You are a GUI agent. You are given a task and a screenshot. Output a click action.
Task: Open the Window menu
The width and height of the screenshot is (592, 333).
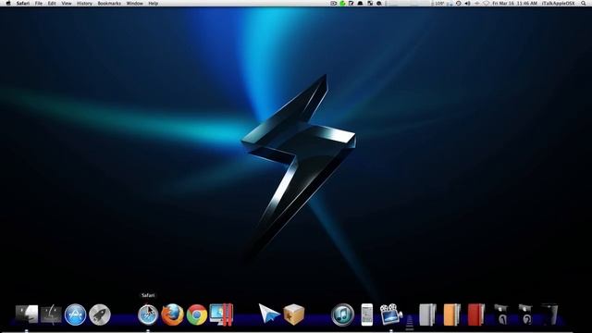(134, 4)
